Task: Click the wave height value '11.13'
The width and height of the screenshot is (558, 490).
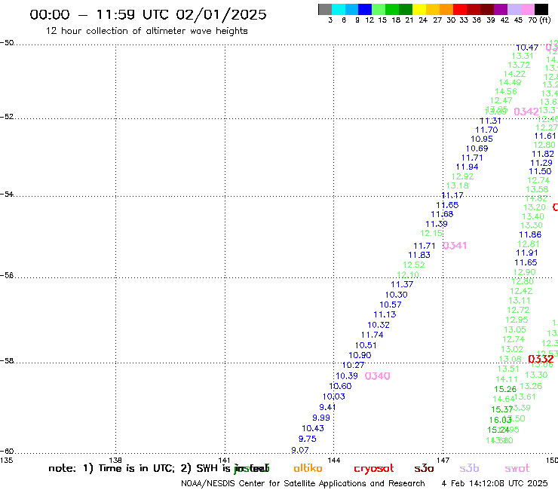Action: click(385, 314)
